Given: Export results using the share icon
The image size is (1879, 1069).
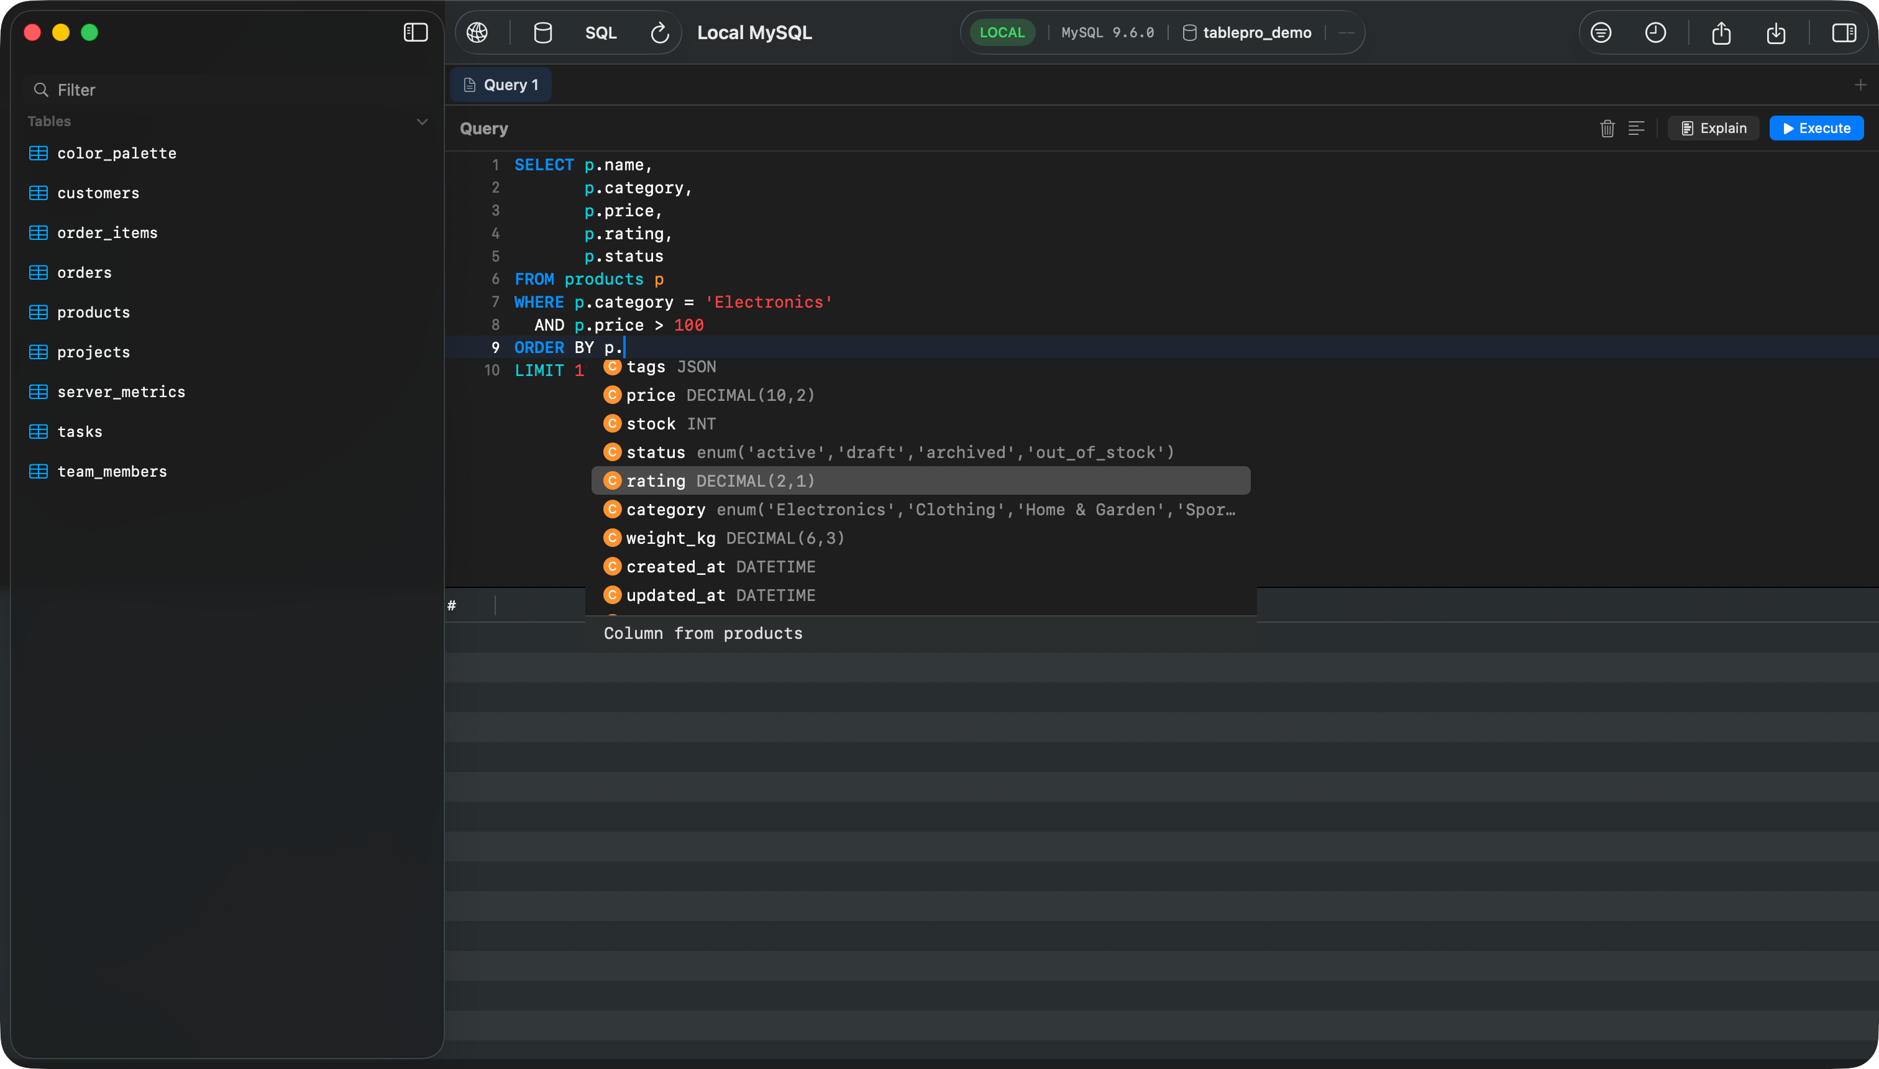Looking at the screenshot, I should [x=1721, y=33].
